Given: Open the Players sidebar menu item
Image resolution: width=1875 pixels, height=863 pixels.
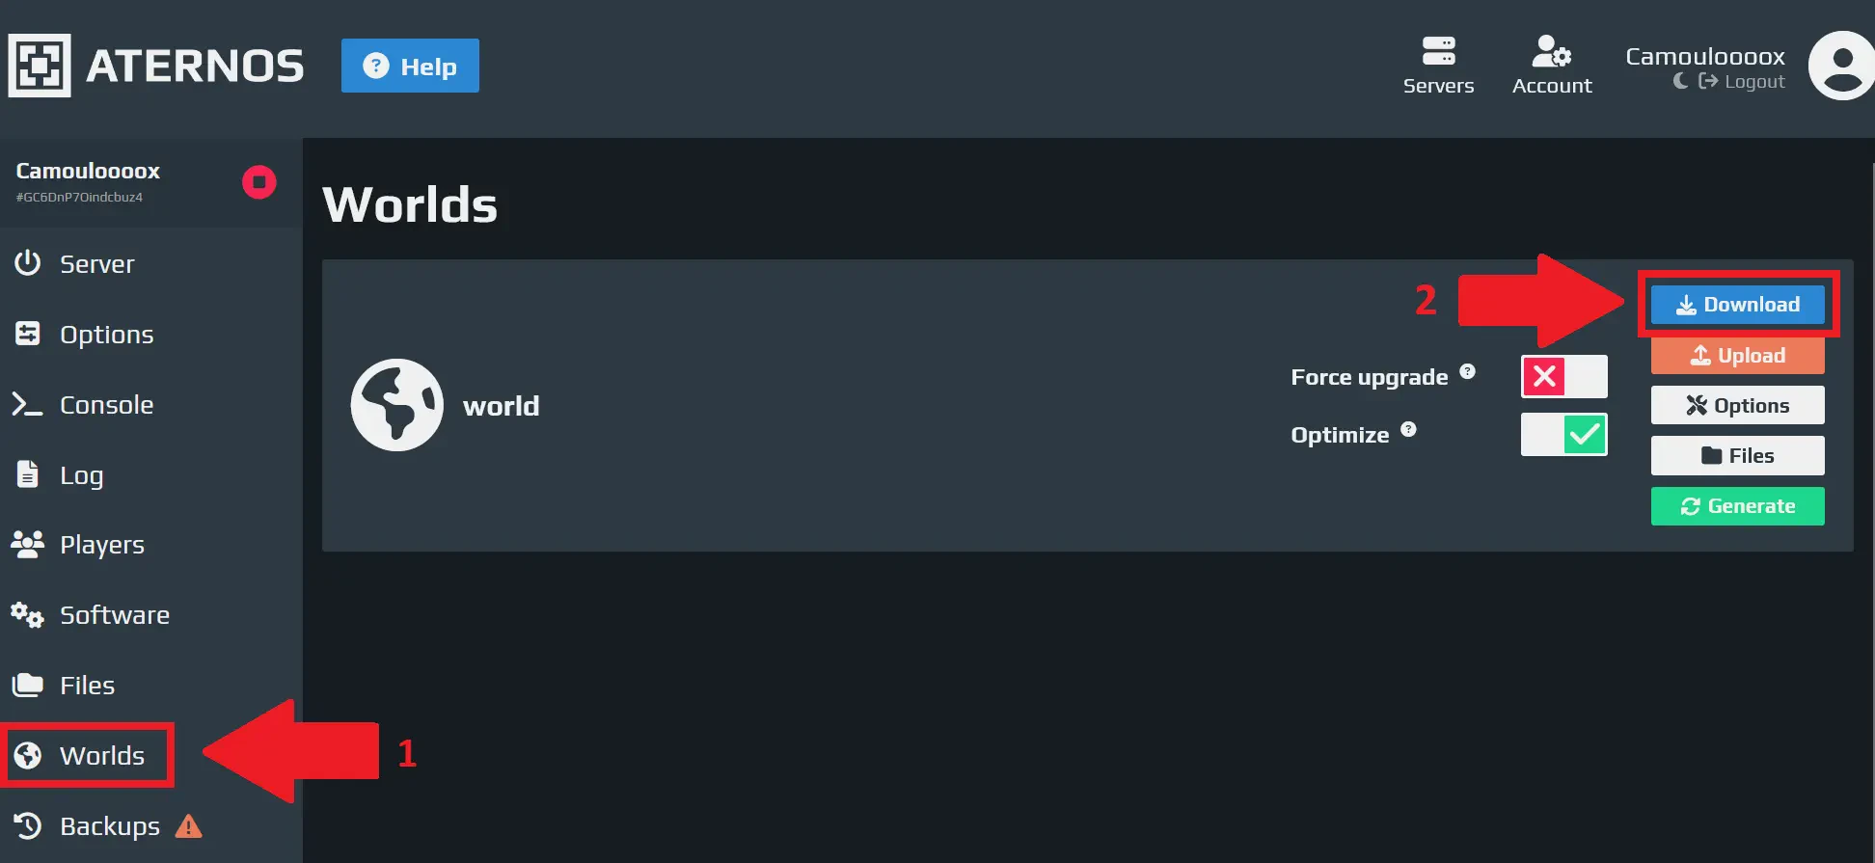Looking at the screenshot, I should 101,545.
